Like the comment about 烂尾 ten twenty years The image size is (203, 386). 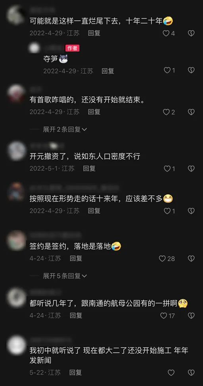[x=166, y=33]
